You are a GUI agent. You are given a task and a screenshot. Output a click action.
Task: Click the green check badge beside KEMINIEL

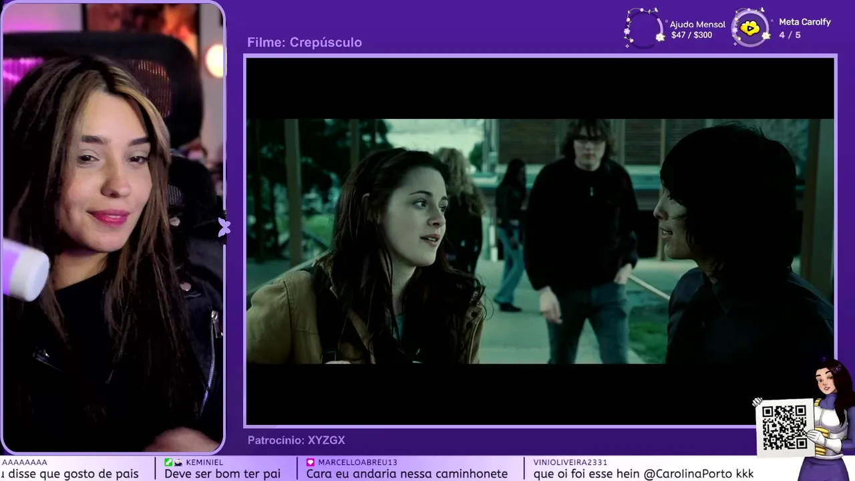pos(168,462)
